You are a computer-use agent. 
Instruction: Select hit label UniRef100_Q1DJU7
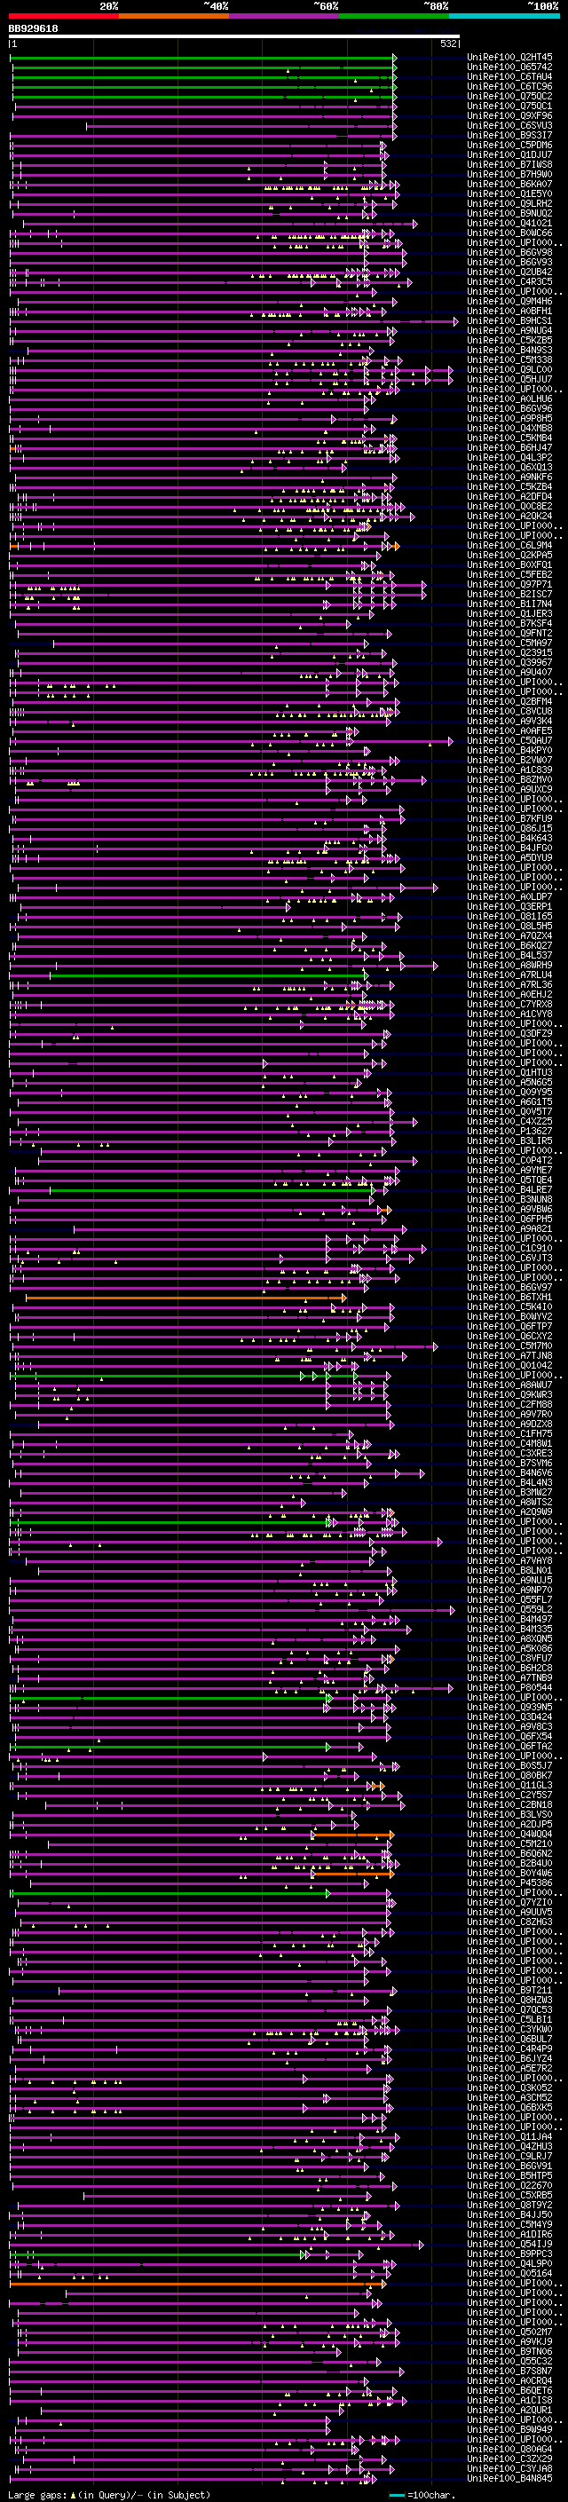click(x=509, y=154)
